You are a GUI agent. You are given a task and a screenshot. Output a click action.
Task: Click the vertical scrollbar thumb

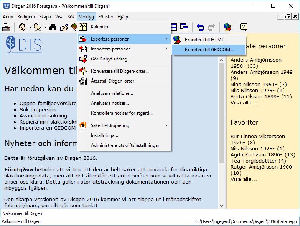(222, 113)
